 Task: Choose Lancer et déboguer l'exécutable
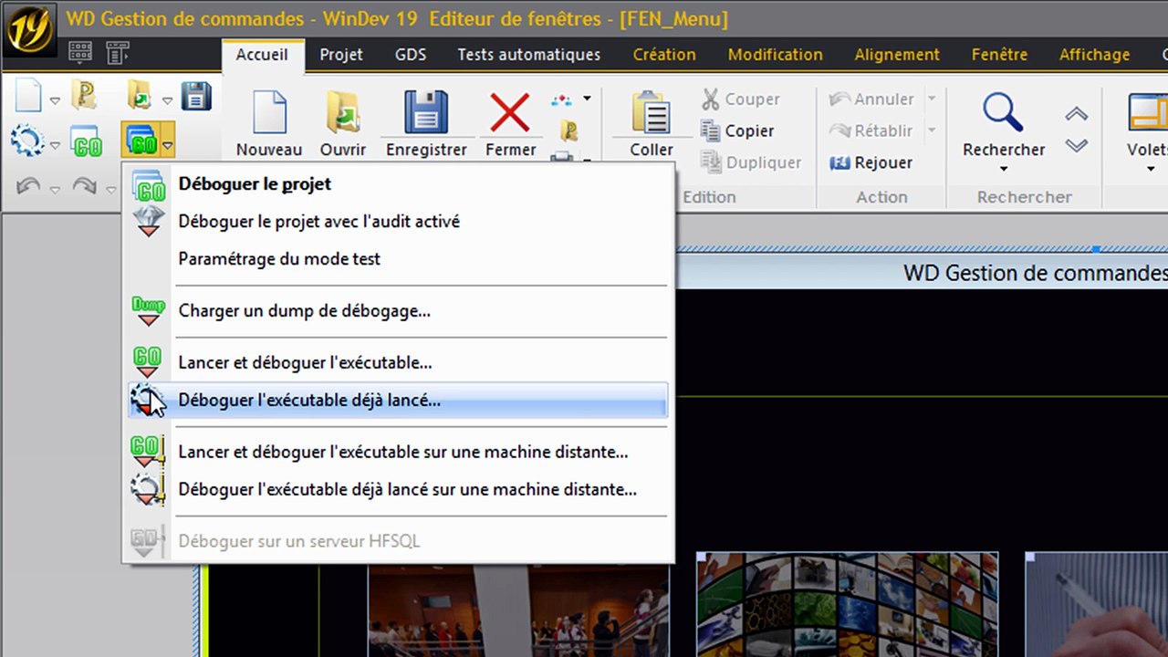tap(398, 362)
